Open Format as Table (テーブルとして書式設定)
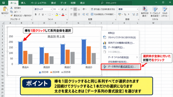 155,12
